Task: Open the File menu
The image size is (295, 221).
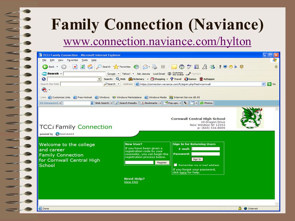Action: point(44,60)
